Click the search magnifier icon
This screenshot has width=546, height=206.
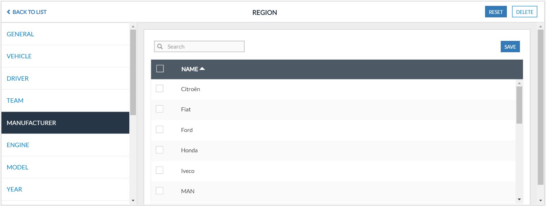tap(160, 46)
